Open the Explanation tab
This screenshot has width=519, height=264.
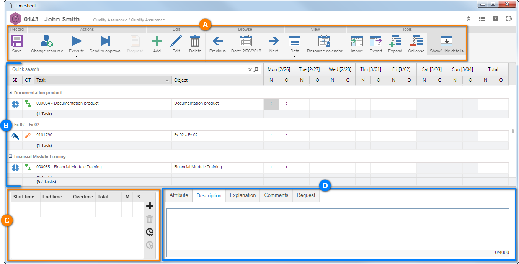[243, 195]
